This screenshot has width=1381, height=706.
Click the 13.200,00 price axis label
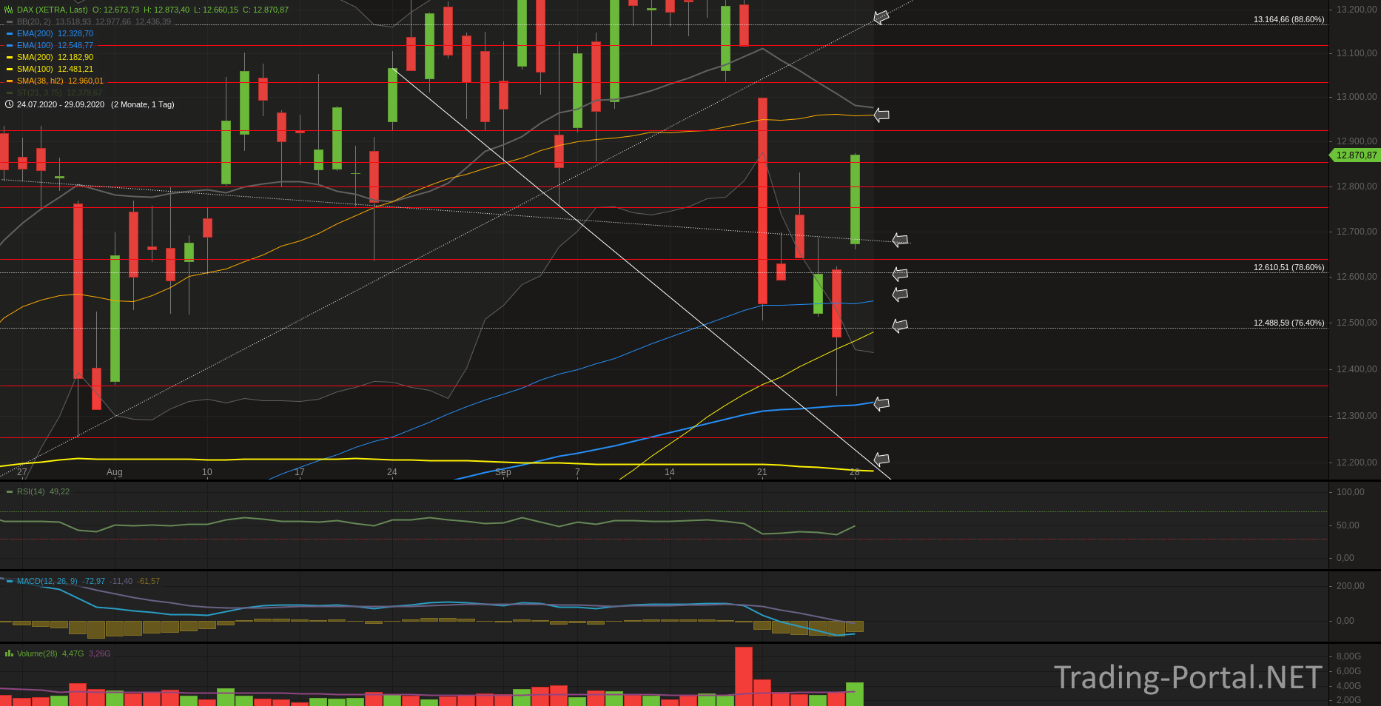pyautogui.click(x=1357, y=10)
